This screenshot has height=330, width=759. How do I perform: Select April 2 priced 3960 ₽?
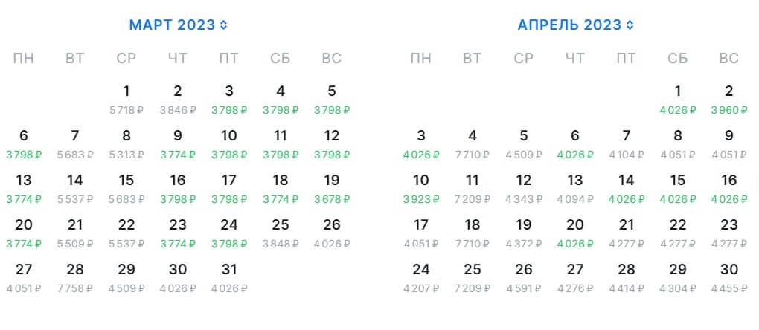(x=729, y=99)
